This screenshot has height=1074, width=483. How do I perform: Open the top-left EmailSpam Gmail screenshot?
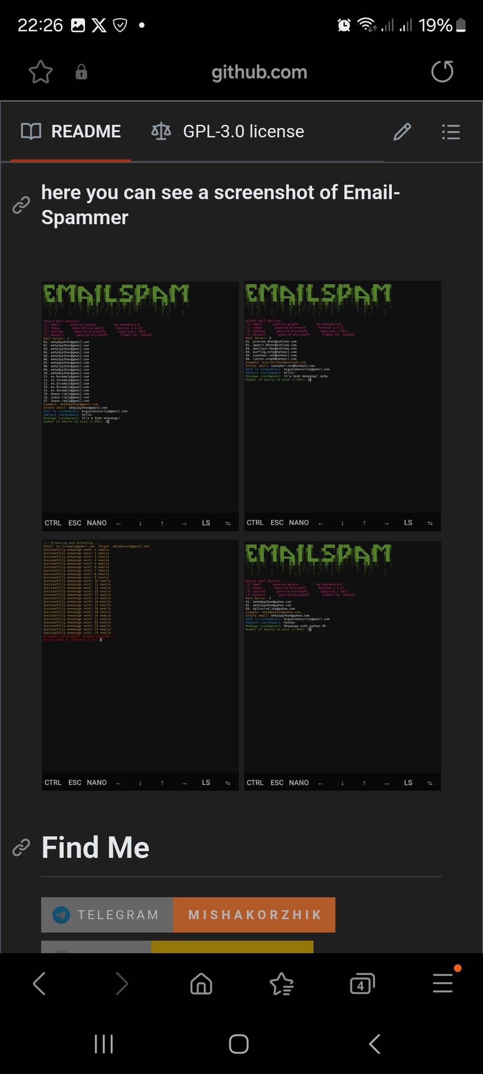point(140,406)
